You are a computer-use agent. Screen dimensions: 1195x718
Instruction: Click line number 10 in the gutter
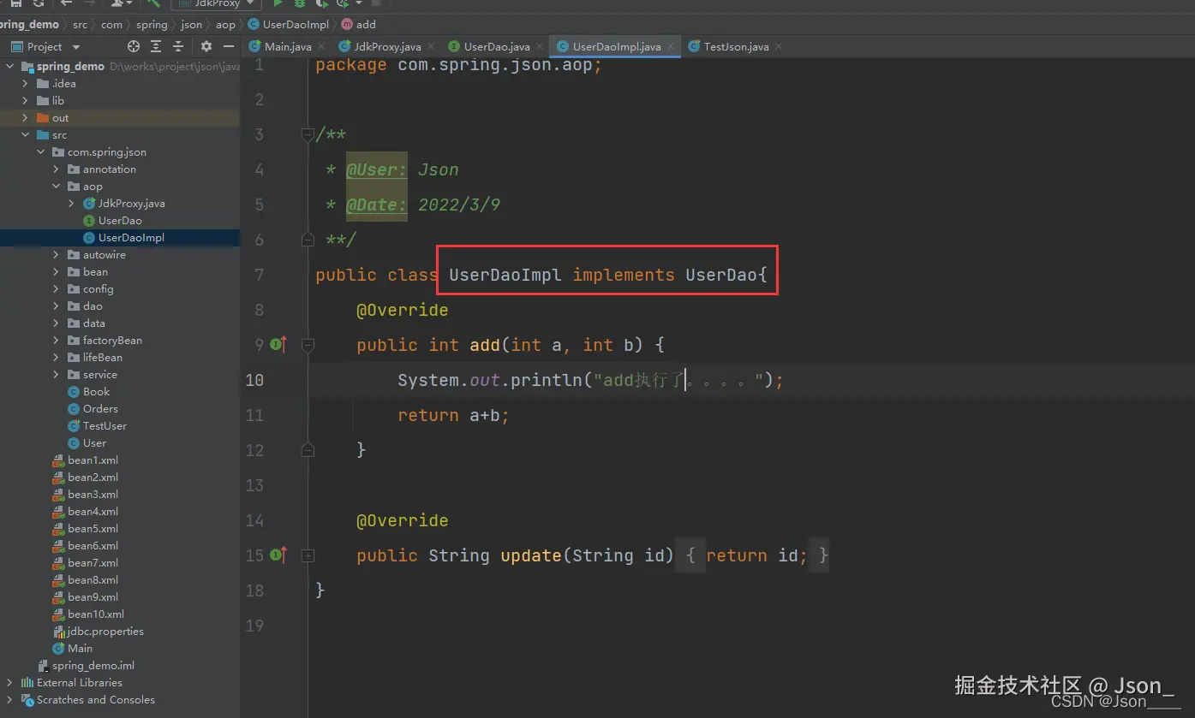(254, 380)
